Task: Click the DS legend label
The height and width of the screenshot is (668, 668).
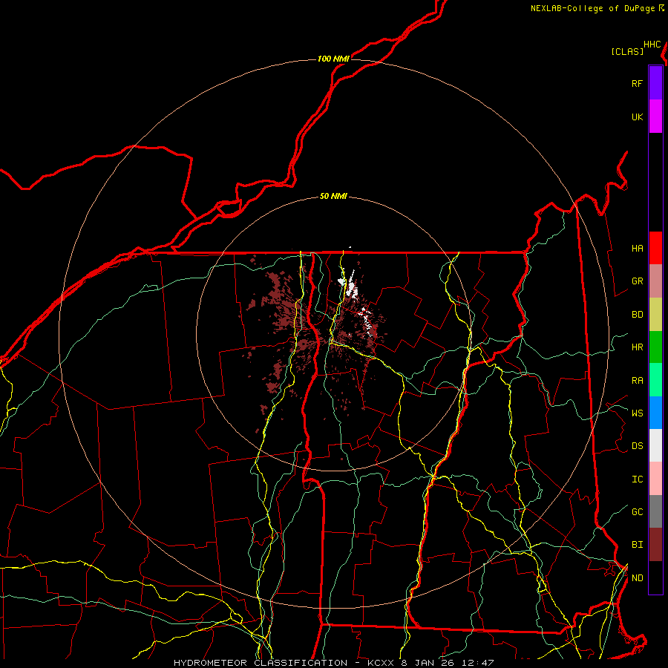Action: (637, 445)
